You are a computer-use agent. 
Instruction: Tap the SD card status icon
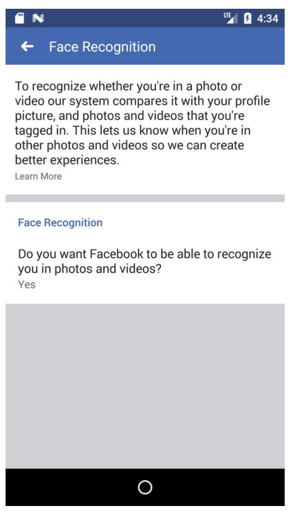point(19,18)
